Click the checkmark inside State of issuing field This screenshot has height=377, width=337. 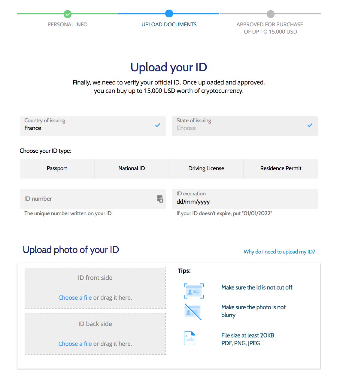click(x=310, y=125)
